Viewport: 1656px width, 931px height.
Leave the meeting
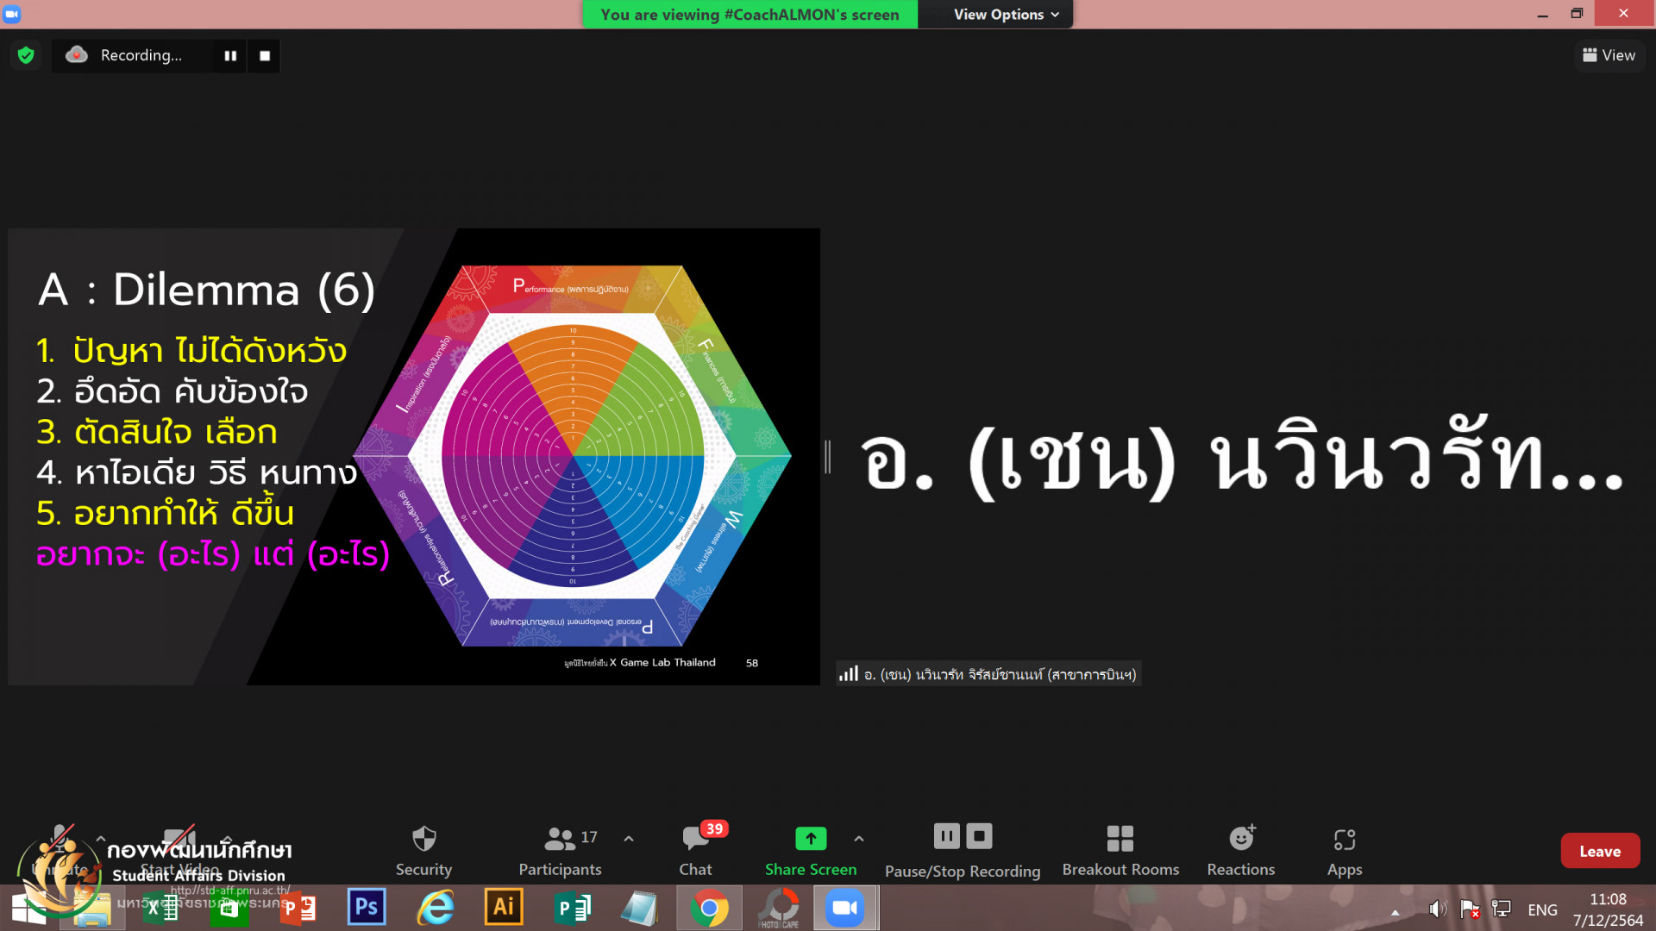tap(1599, 851)
